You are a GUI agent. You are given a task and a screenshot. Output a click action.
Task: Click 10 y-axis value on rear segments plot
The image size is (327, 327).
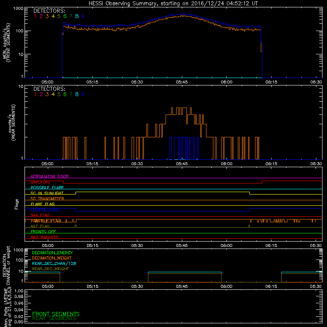click(21, 86)
